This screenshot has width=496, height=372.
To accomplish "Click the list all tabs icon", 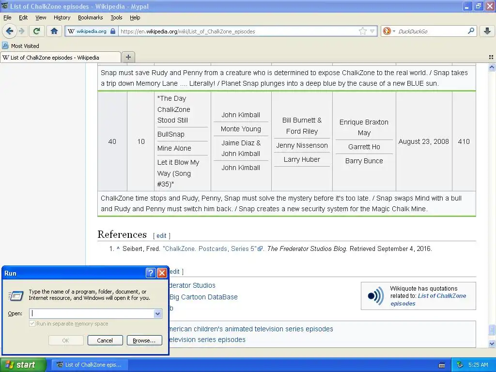I will coord(491,57).
